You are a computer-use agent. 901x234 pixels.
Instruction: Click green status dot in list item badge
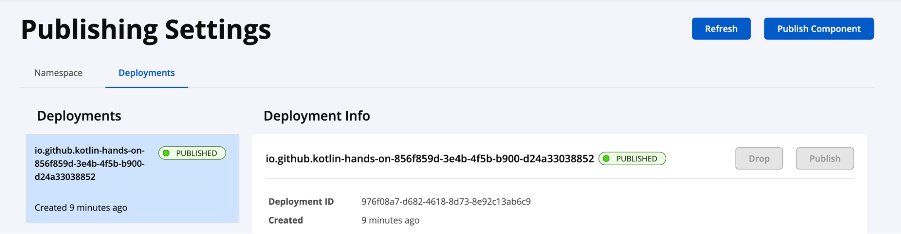coord(166,153)
